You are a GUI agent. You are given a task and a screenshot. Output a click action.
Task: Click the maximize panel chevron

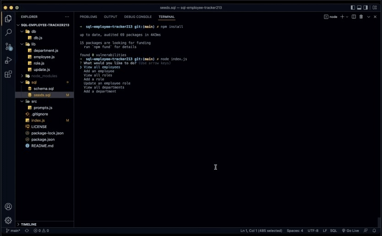369,17
